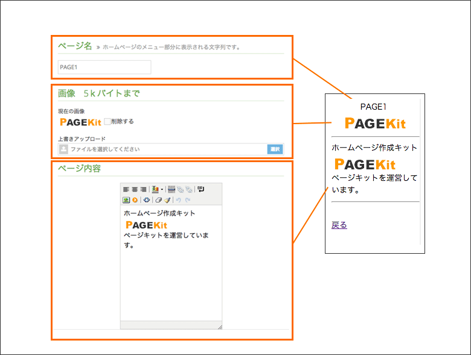Screen dimensions: 471x355
Task: Click the 上書きアップロード label
Action: [x=82, y=139]
